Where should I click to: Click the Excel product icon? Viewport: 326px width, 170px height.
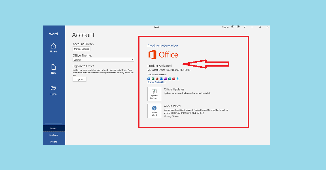tap(153, 79)
